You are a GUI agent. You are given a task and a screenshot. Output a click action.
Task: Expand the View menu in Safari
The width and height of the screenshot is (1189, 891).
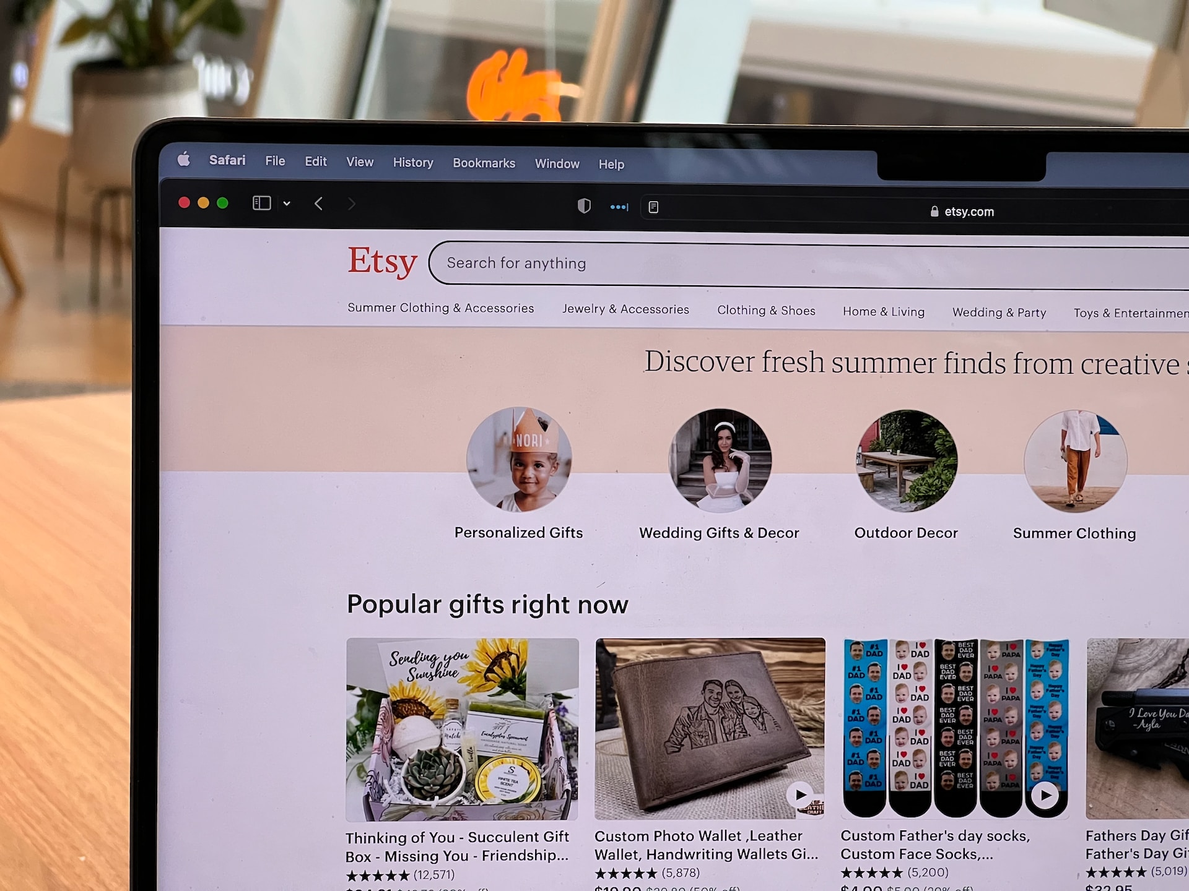(x=360, y=163)
